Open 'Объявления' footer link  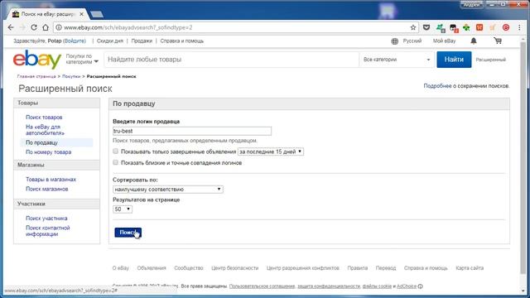pos(152,268)
